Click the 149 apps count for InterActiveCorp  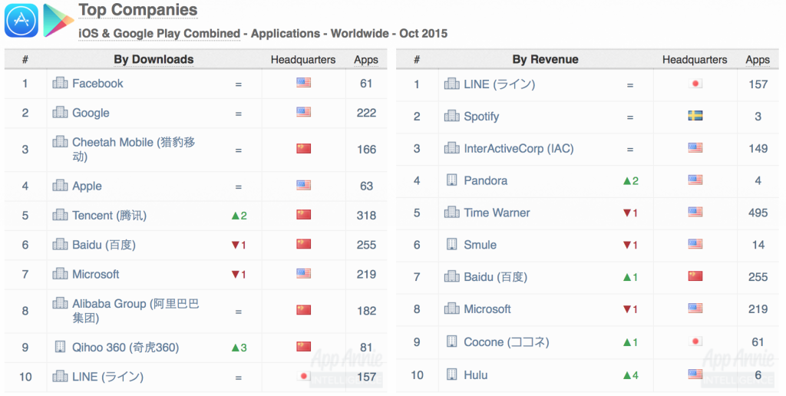[x=758, y=148]
